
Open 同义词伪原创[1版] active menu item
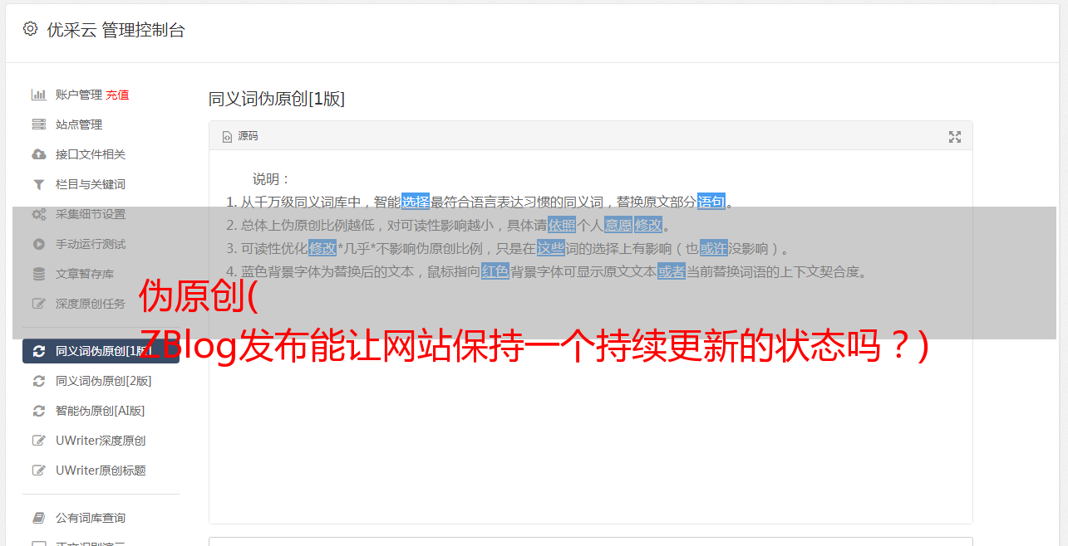[101, 351]
